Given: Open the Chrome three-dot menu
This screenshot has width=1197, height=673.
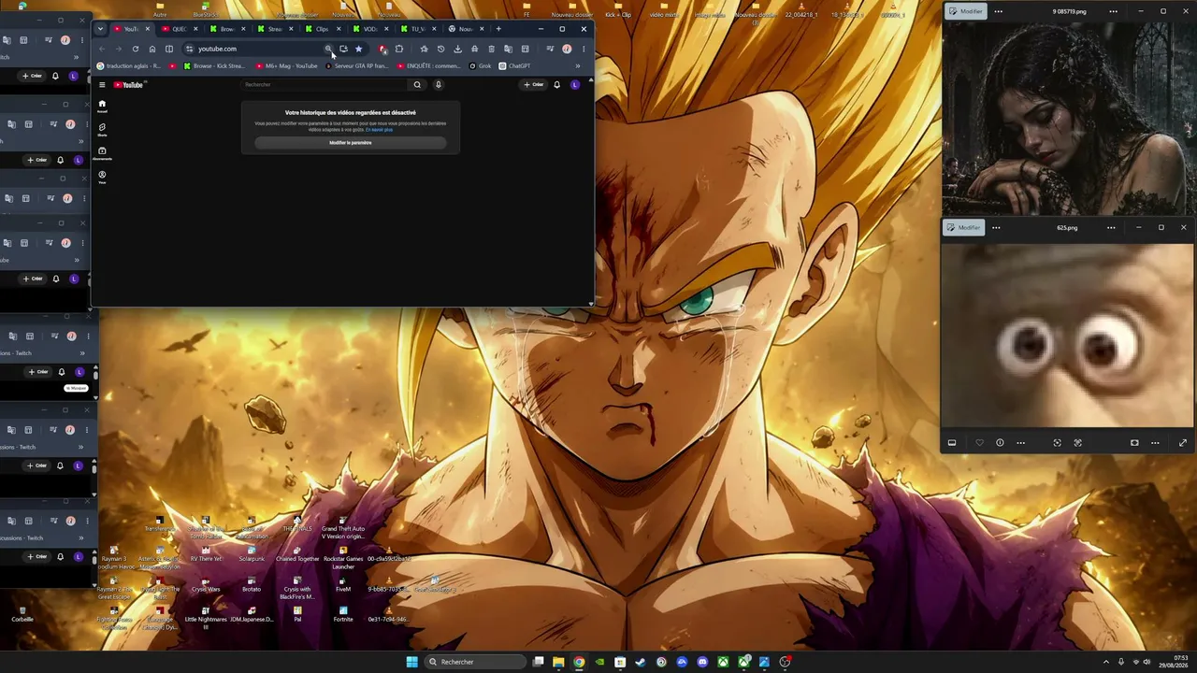Looking at the screenshot, I should tap(584, 49).
